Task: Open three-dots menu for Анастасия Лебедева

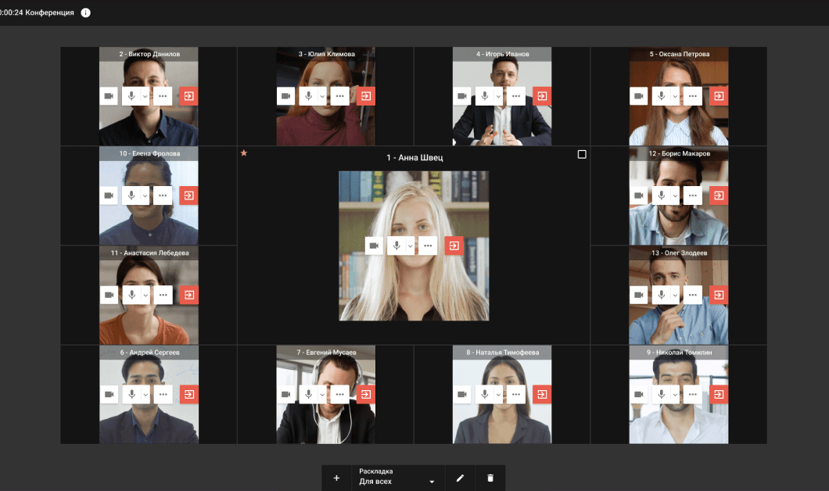Action: tap(163, 295)
